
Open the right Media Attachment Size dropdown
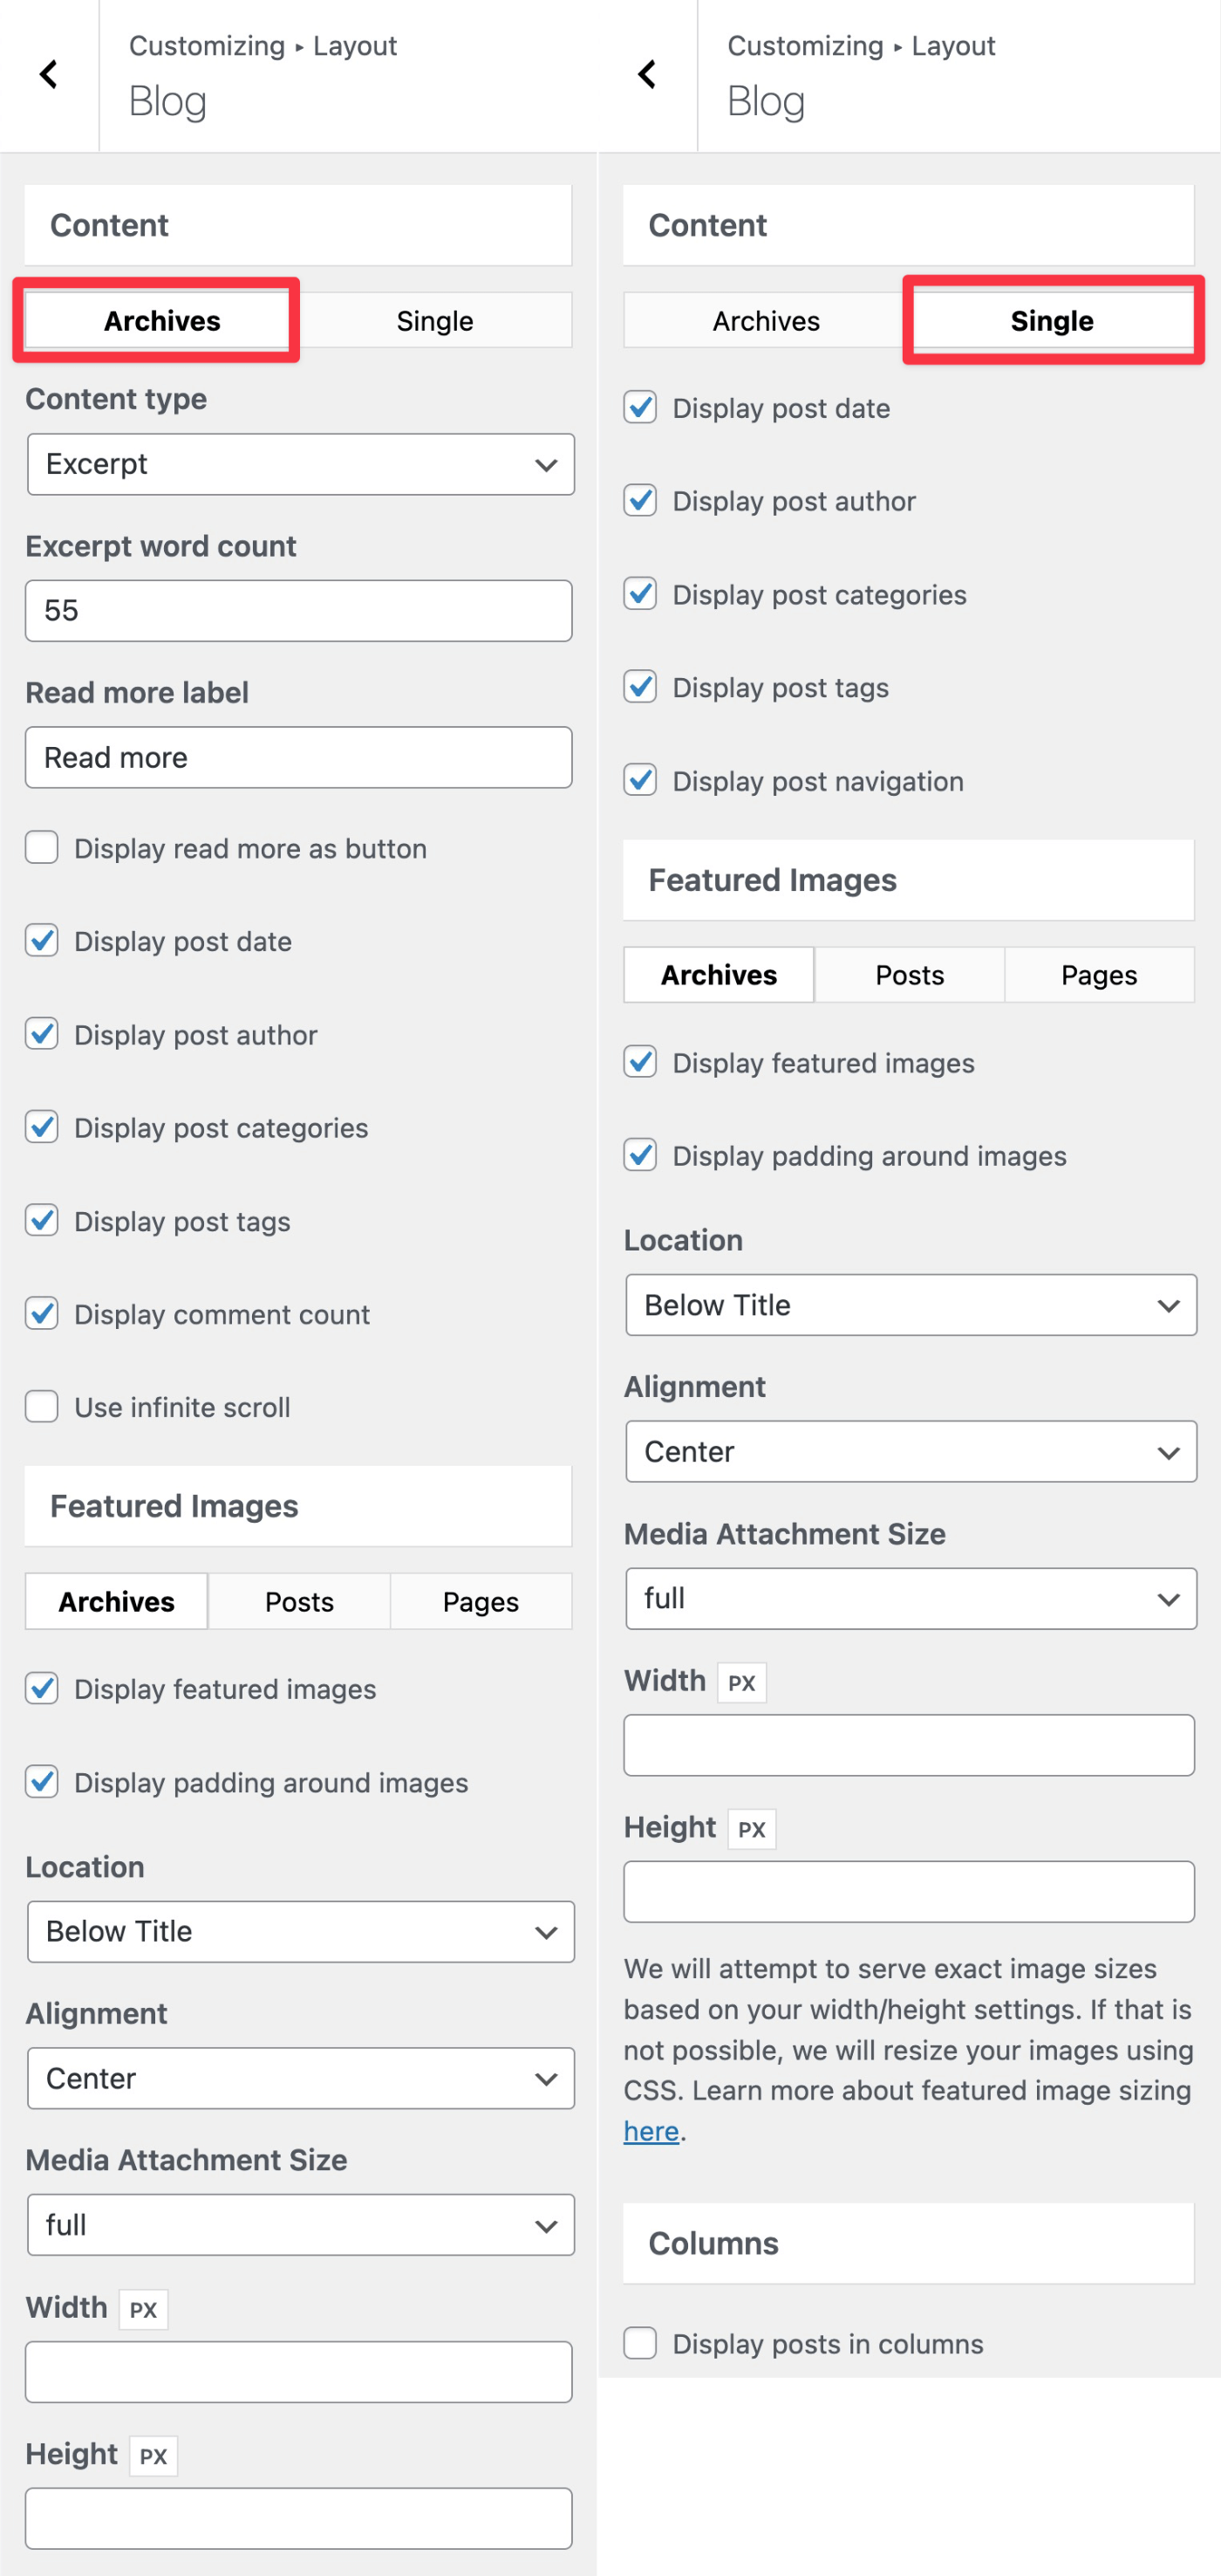[911, 1599]
